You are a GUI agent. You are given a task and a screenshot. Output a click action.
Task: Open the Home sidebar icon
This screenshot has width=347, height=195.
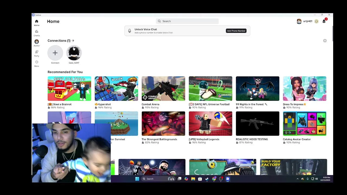37,21
